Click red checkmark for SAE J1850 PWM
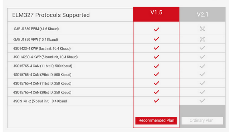This screenshot has height=132, width=229. [x=156, y=29]
